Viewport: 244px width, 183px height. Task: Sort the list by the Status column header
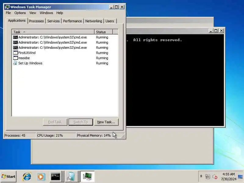(x=103, y=32)
